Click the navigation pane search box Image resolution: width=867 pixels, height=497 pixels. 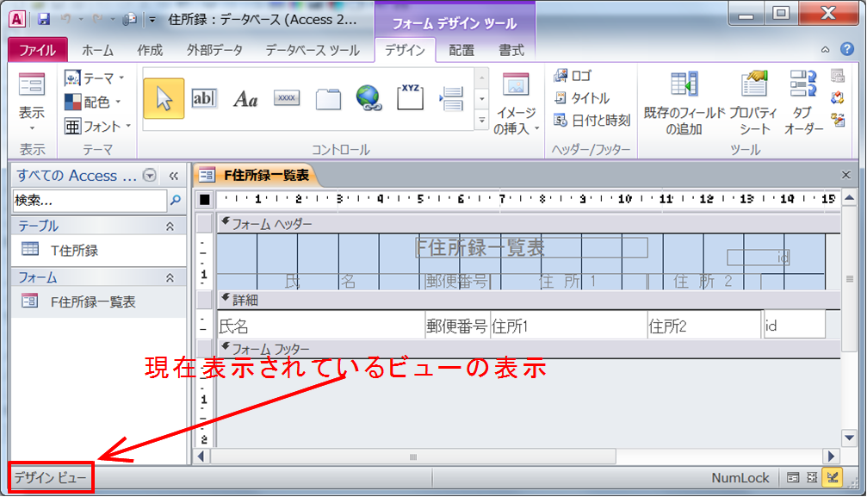(89, 201)
